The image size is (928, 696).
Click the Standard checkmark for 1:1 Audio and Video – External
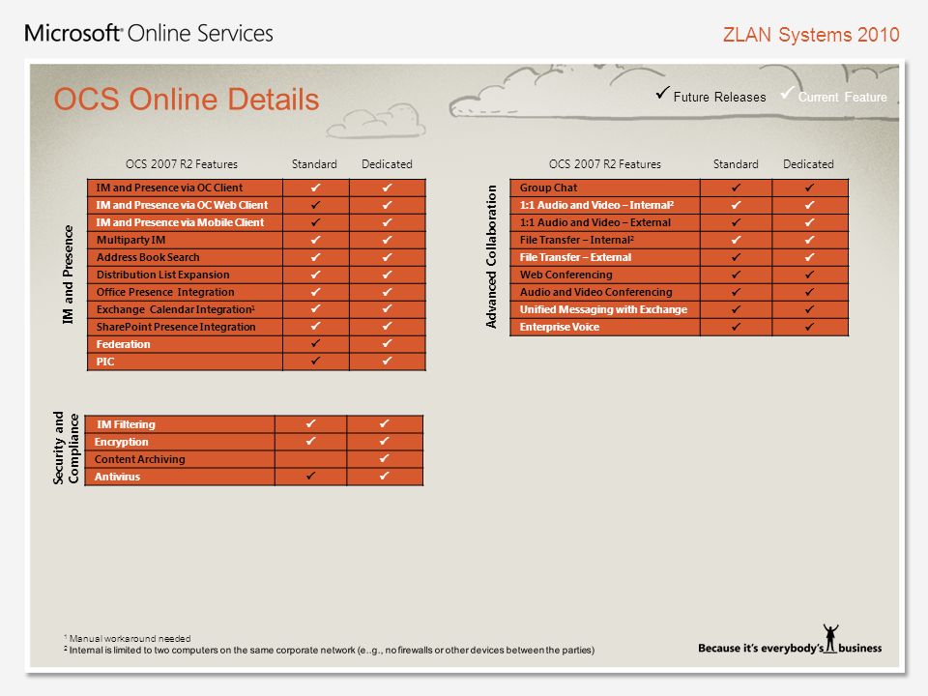click(736, 222)
